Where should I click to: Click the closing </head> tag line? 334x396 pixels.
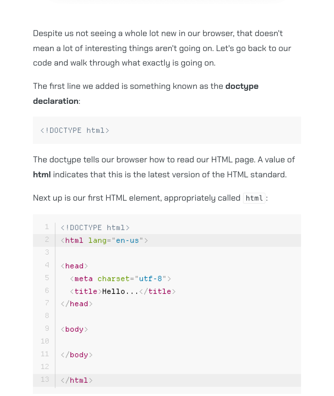(x=76, y=304)
